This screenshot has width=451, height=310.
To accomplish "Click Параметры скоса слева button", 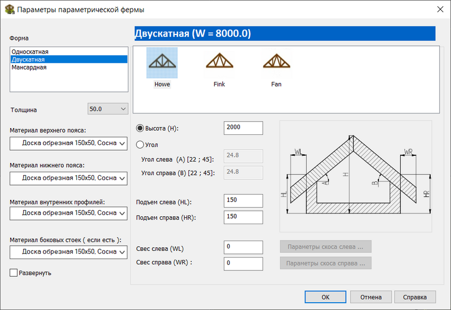I will [326, 247].
